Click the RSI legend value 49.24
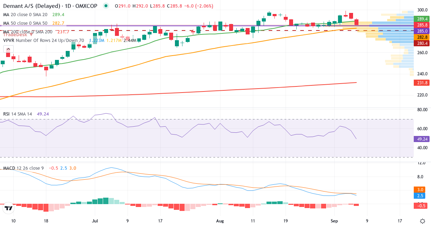 tap(43, 114)
